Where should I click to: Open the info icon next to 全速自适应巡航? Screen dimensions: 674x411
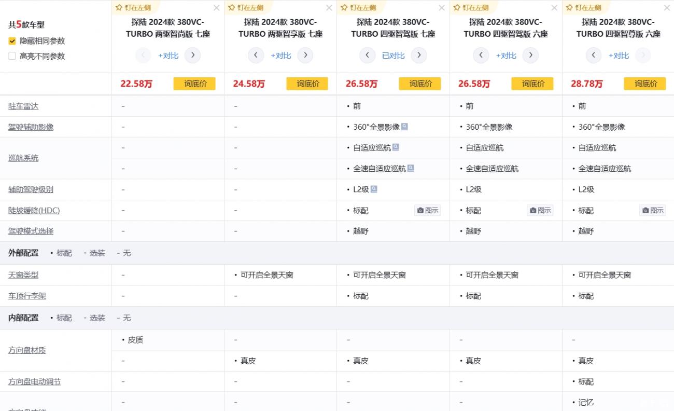[x=411, y=168]
